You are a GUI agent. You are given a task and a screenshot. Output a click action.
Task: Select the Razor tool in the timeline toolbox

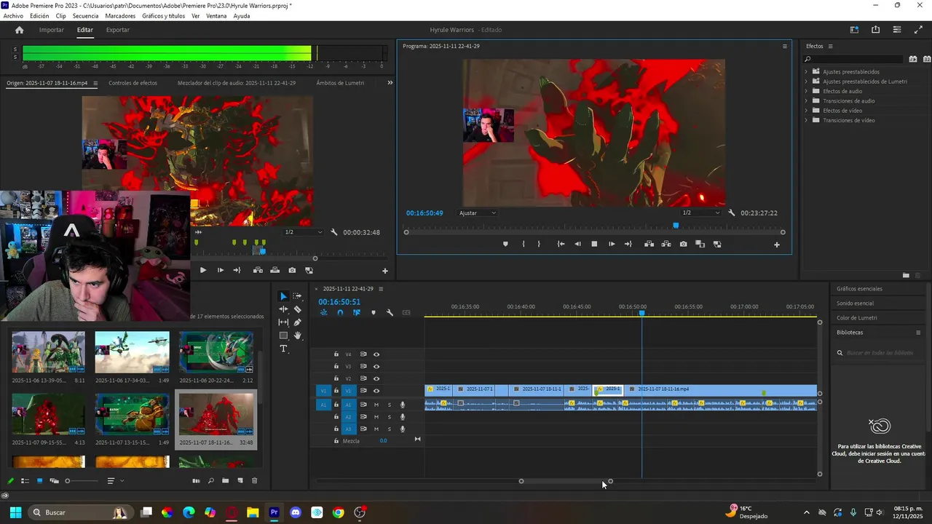[298, 309]
